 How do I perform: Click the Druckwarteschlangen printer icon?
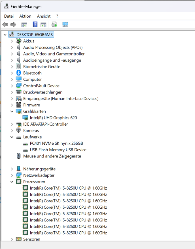pyautogui.click(x=18, y=92)
